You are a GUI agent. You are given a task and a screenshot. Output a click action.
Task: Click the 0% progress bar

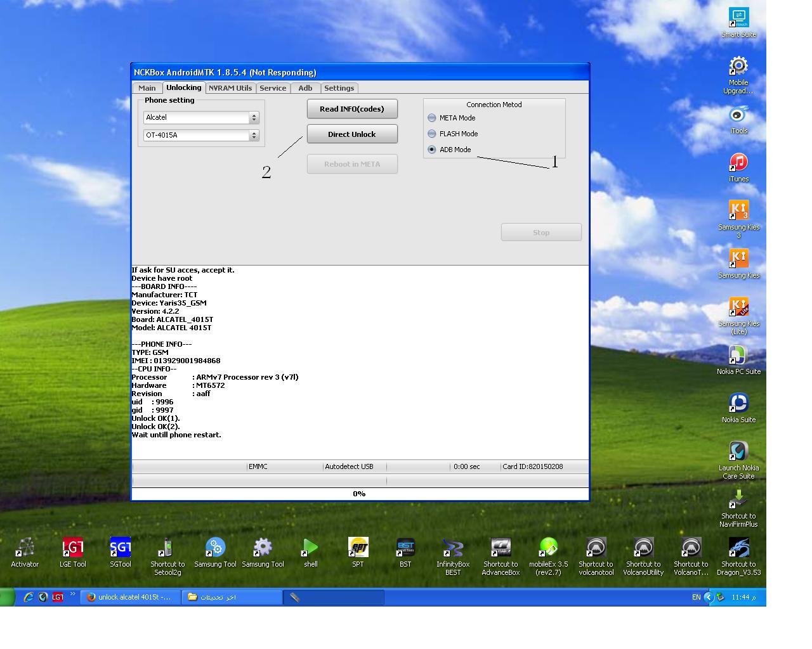[x=360, y=494]
